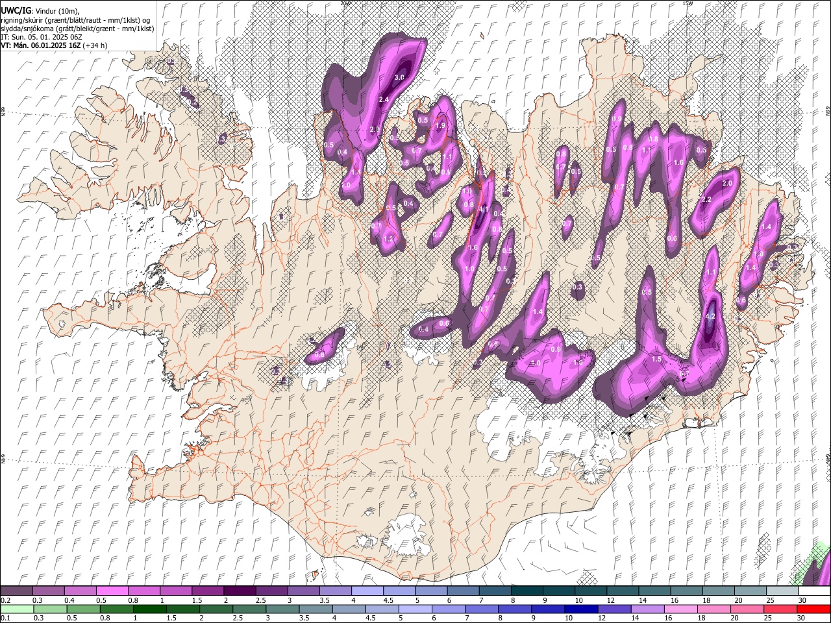Click the initial time 'IT: Sun. 05. 01. 2025 06Z'
This screenshot has height=623, width=831.
pos(41,37)
